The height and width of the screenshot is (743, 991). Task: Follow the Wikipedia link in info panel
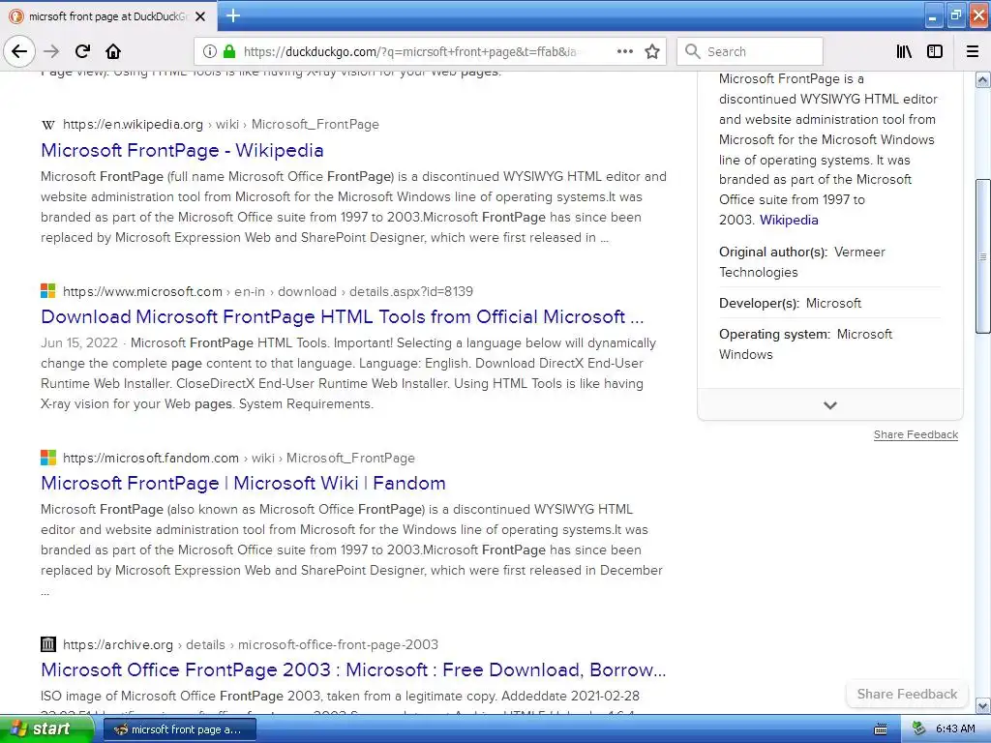(x=789, y=220)
